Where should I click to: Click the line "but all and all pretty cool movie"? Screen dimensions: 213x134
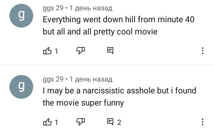100,31
